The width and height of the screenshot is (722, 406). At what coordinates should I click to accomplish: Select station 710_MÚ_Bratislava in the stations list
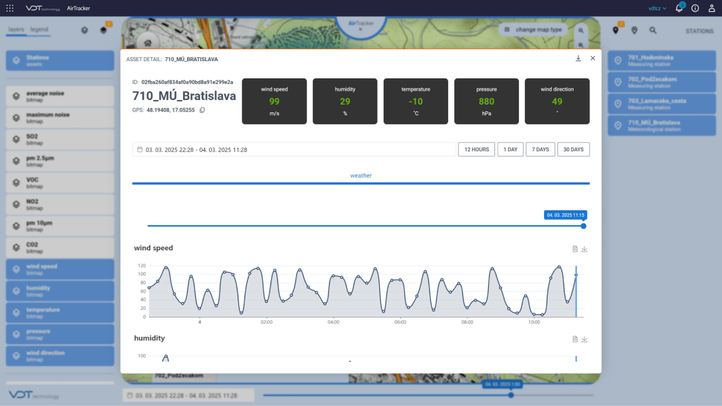661,125
